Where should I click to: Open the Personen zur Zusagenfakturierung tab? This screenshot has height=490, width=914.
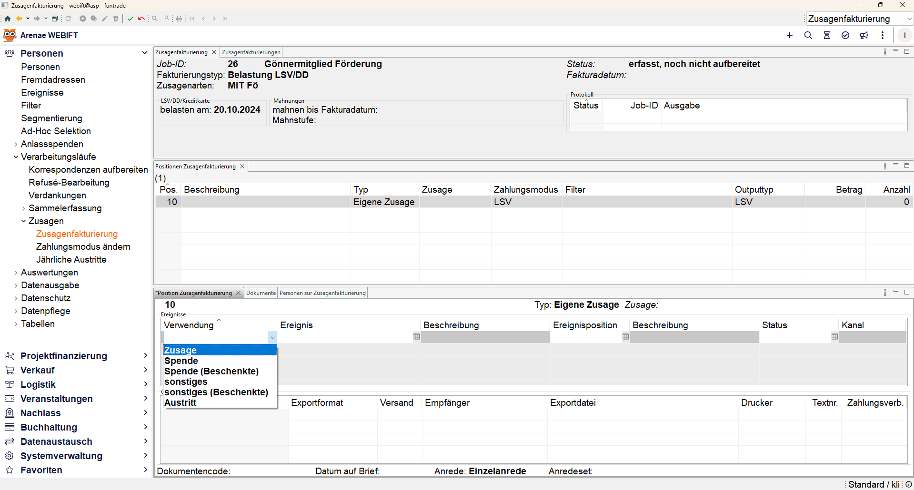[x=322, y=293]
